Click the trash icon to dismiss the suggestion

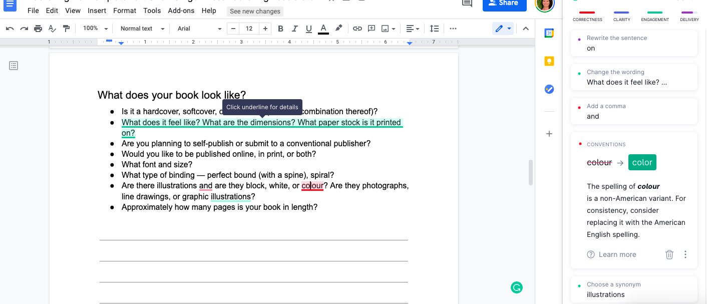tap(669, 254)
